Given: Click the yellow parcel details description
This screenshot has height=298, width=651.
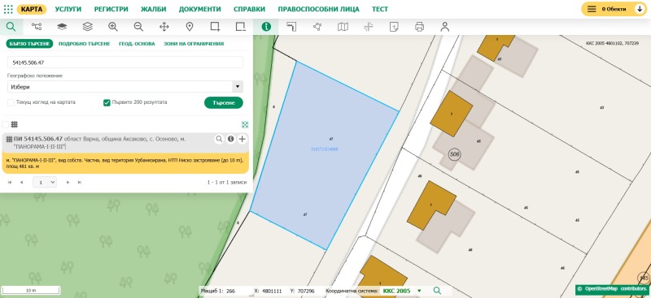Looking at the screenshot, I should (125, 163).
